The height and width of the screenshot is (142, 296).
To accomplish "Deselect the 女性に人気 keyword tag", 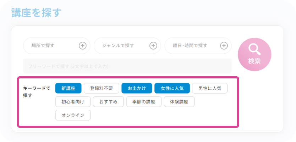I will pos(172,88).
